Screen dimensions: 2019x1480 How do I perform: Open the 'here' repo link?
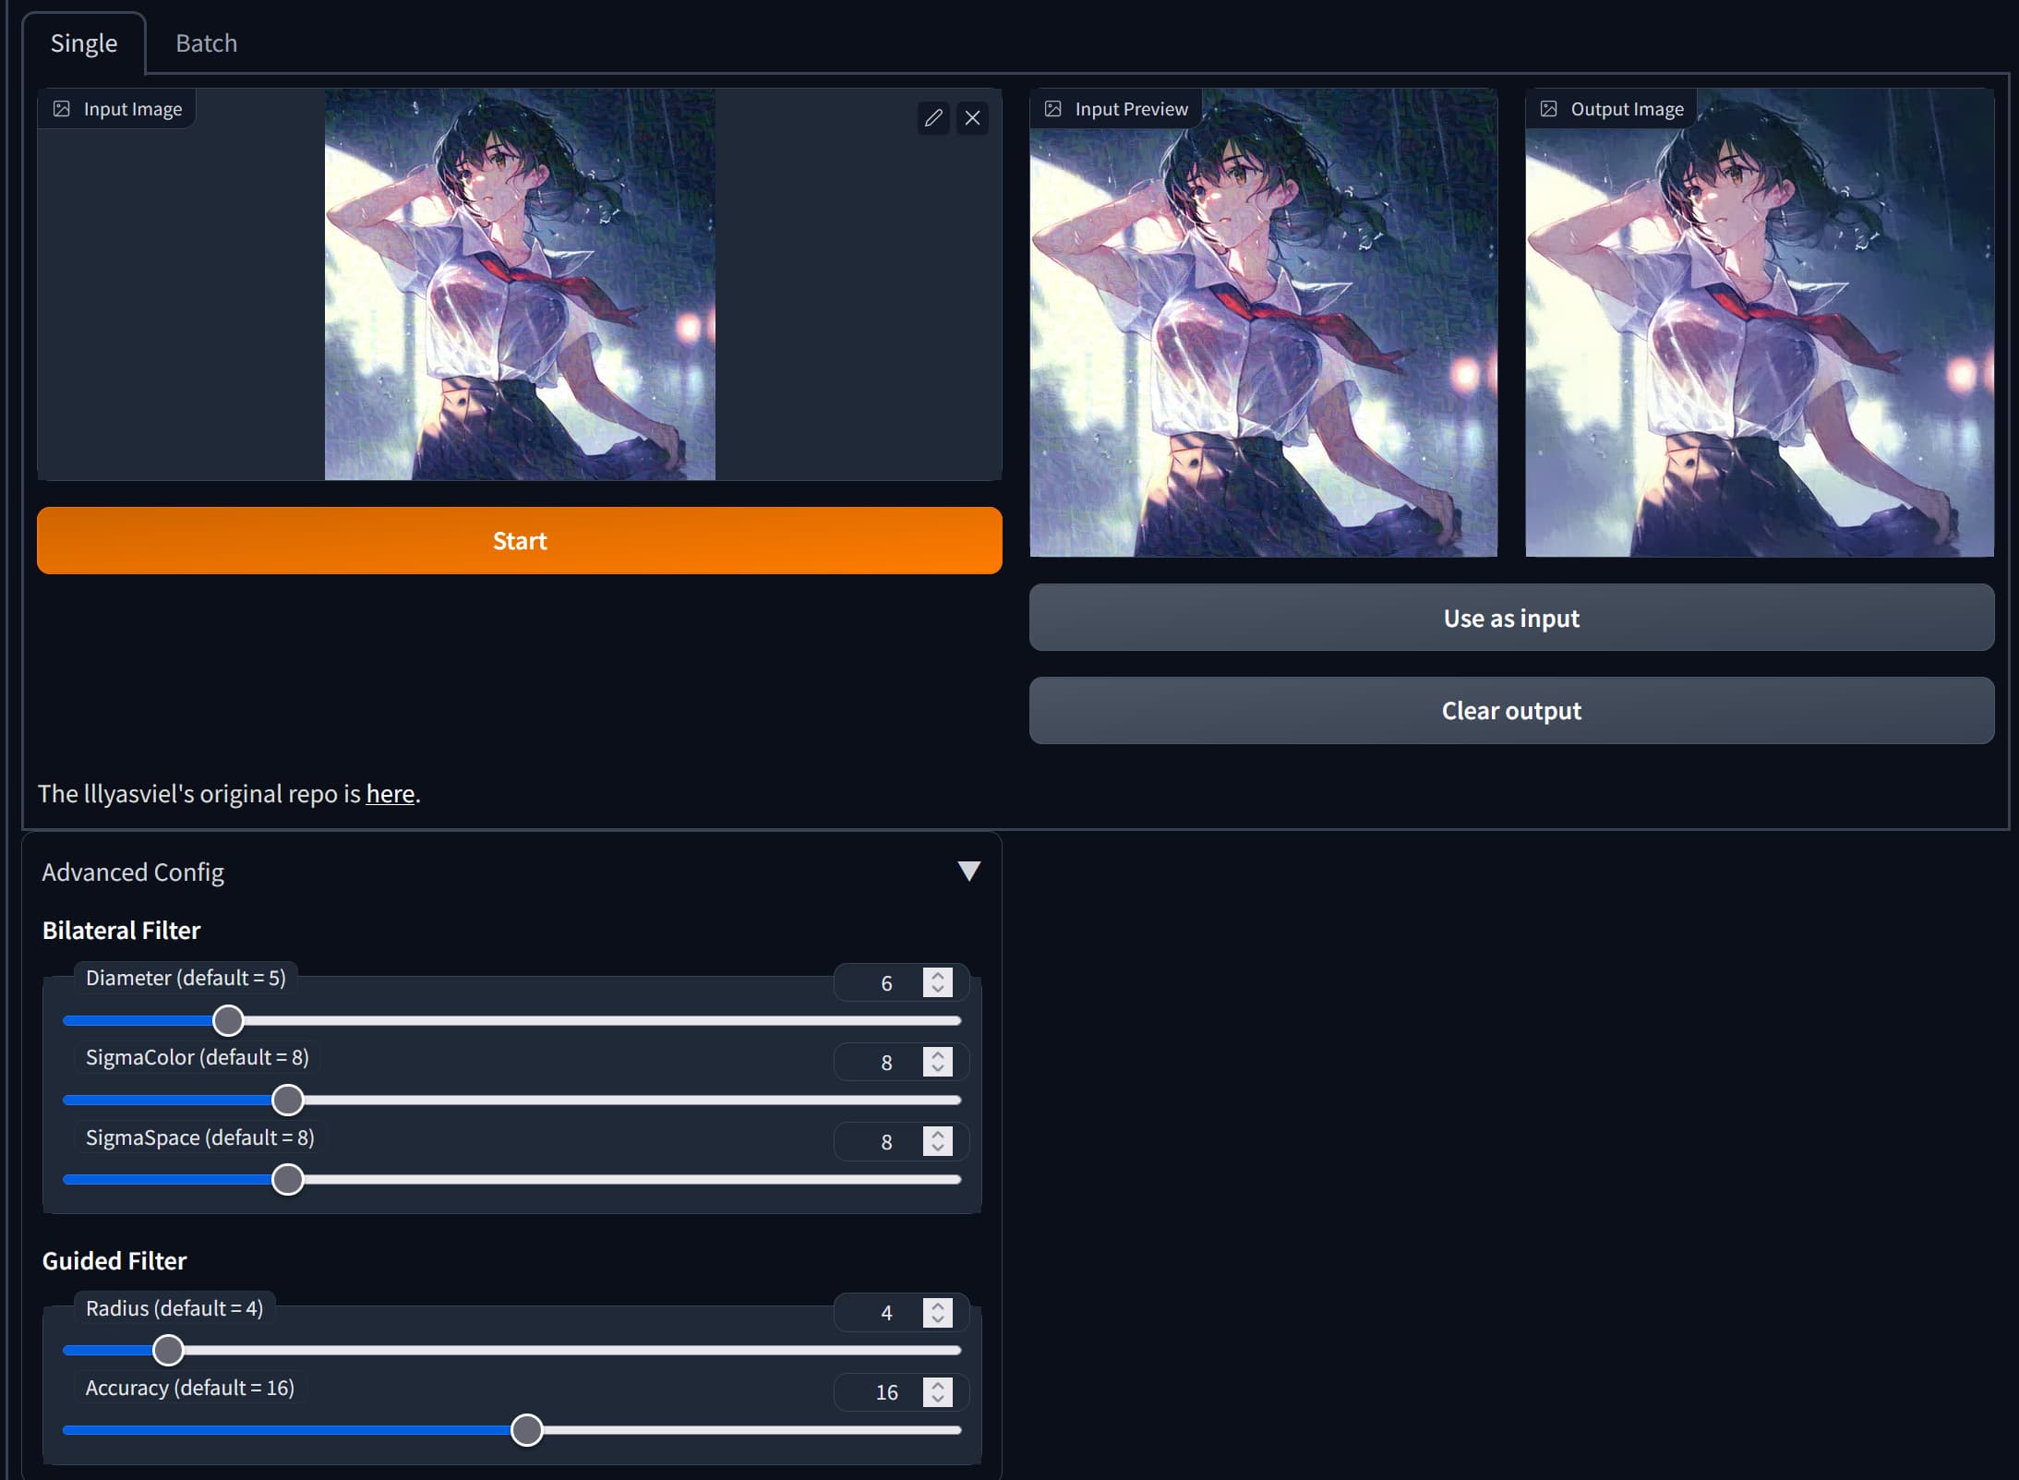[390, 794]
